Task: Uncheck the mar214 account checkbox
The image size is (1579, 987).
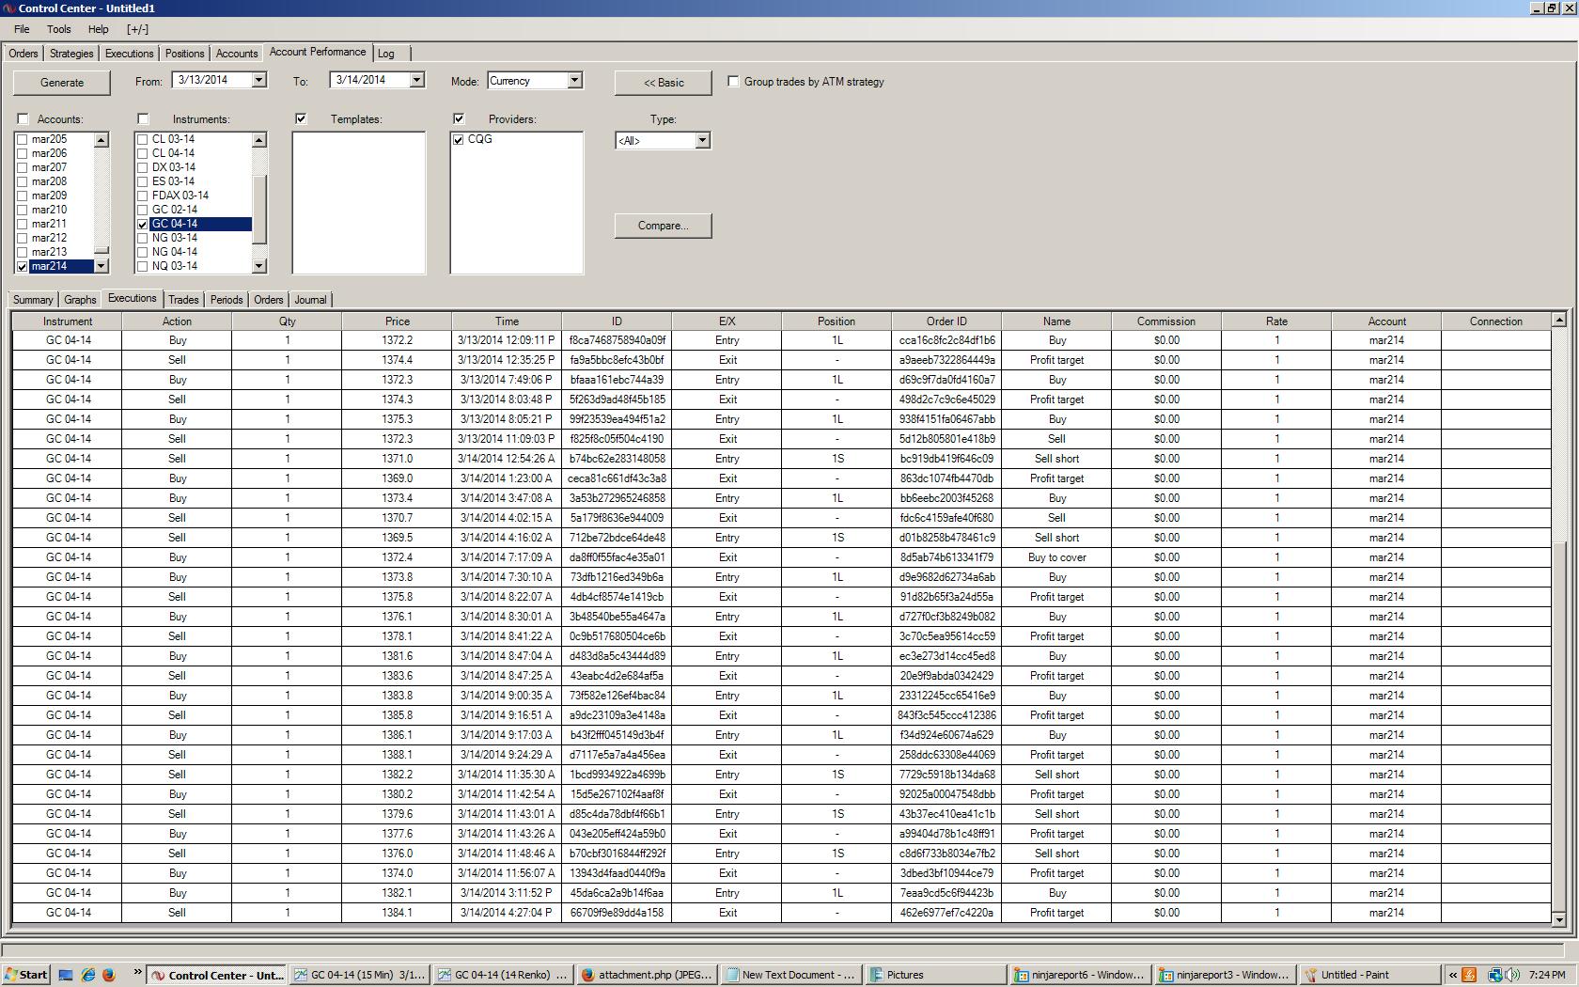Action: 23,267
